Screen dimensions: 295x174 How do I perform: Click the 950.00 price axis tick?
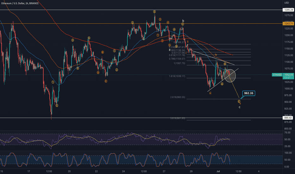coord(289,102)
